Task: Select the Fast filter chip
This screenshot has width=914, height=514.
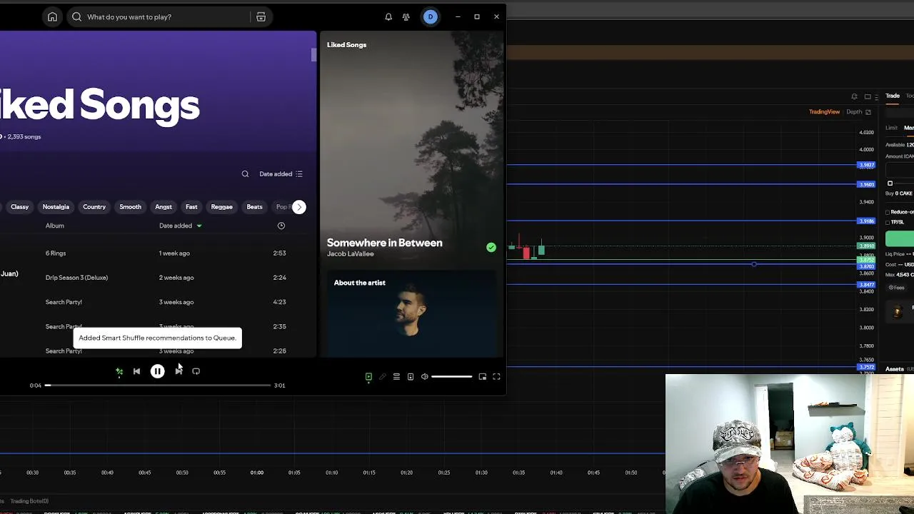Action: point(191,207)
